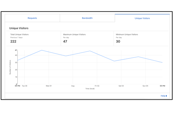Click the Unique Visitors section heading
The width and height of the screenshot is (173, 115).
tap(19, 28)
